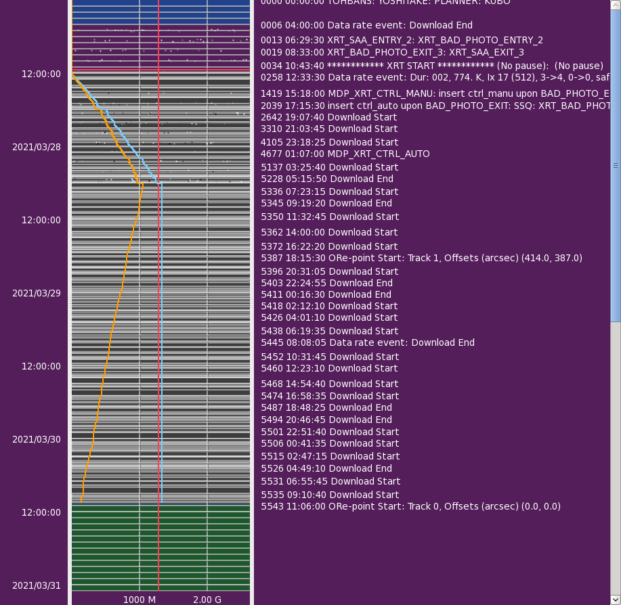
Task: Click the blue band at chart top
Action: (160, 14)
